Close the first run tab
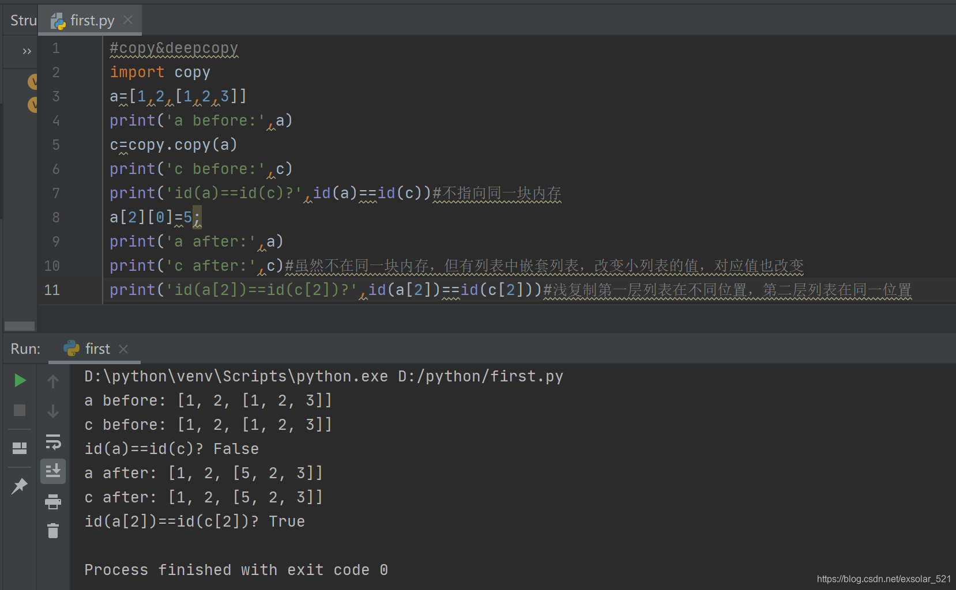The width and height of the screenshot is (956, 590). 123,349
